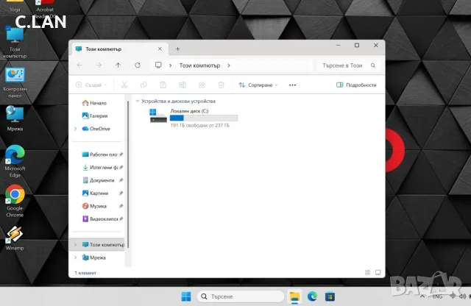Open the Windows Start menu
Screen dimensions: 471x306
point(186,296)
